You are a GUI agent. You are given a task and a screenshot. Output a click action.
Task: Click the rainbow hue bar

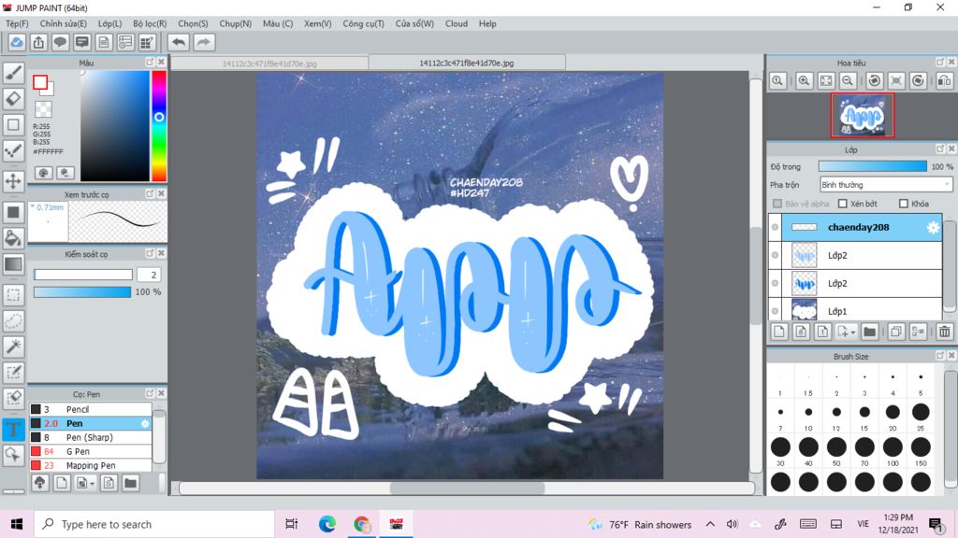click(x=159, y=126)
